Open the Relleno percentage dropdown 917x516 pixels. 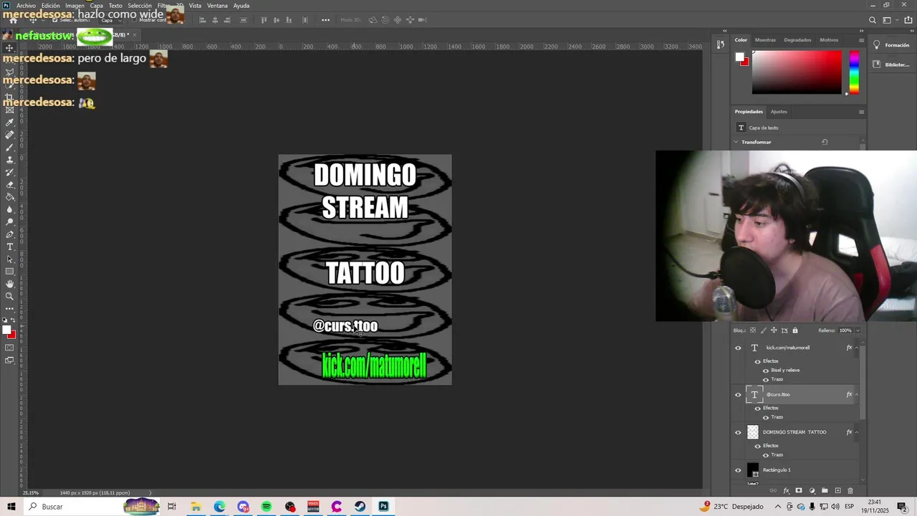858,330
